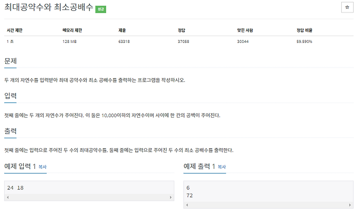Click the problem title 최대공약수와 최소공배수

pos(49,7)
